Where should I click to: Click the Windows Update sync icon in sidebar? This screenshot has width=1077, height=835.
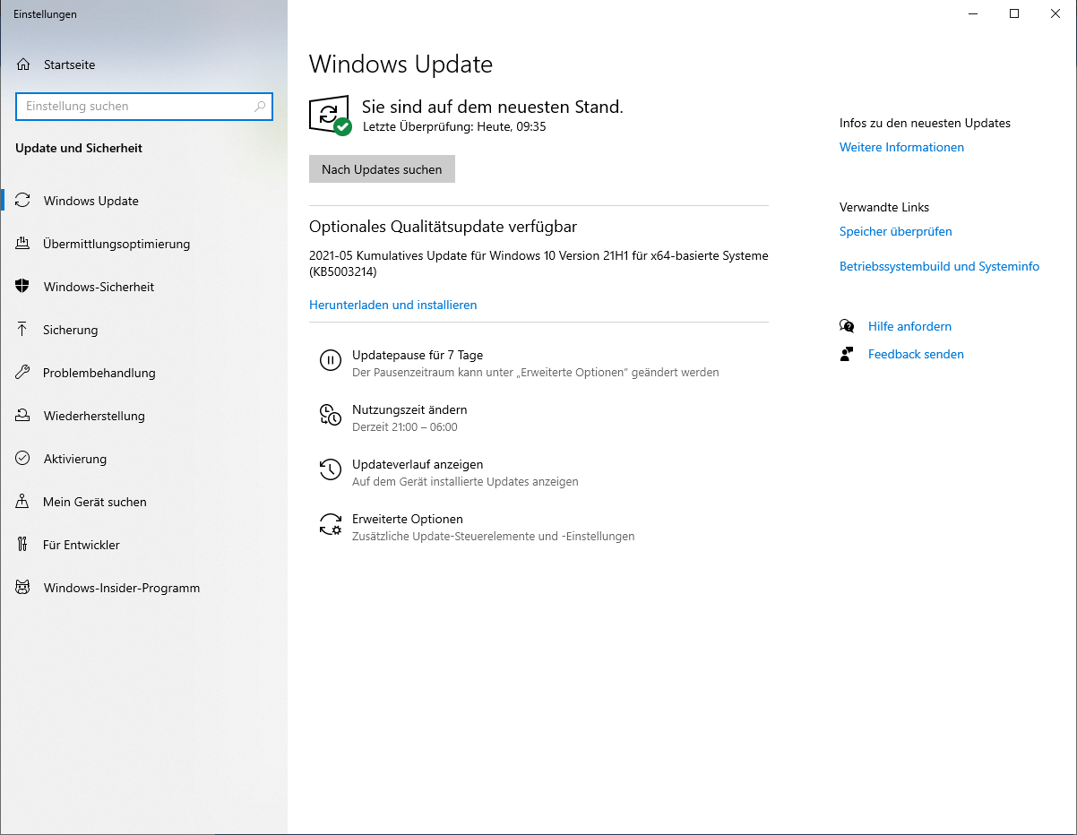(23, 201)
